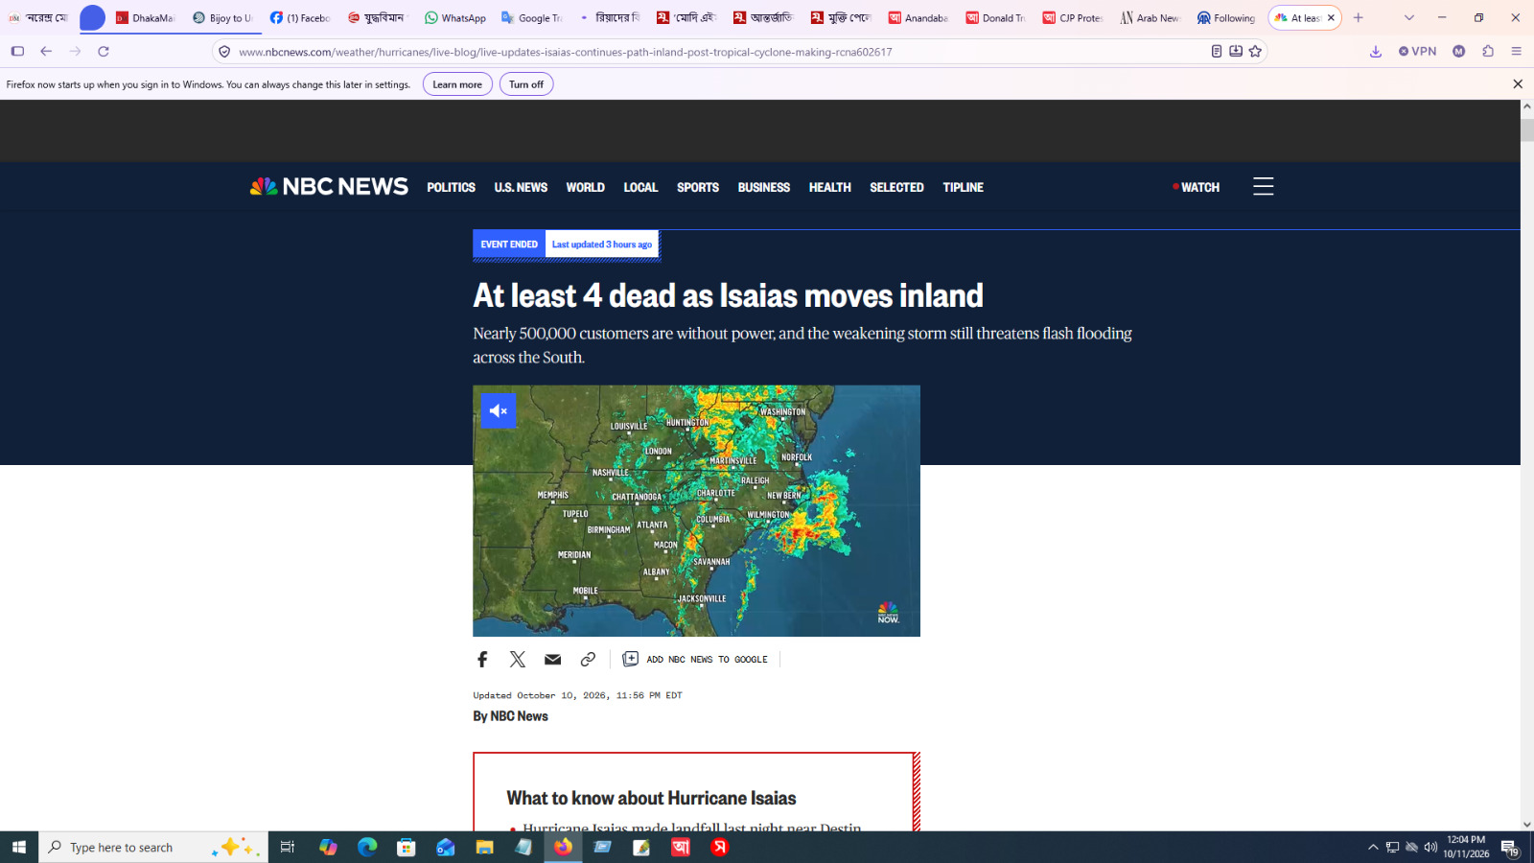Reload the current page
1534x863 pixels.
tap(104, 52)
